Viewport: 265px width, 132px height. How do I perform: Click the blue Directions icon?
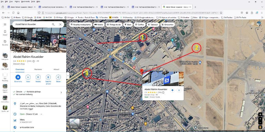coord(18,77)
